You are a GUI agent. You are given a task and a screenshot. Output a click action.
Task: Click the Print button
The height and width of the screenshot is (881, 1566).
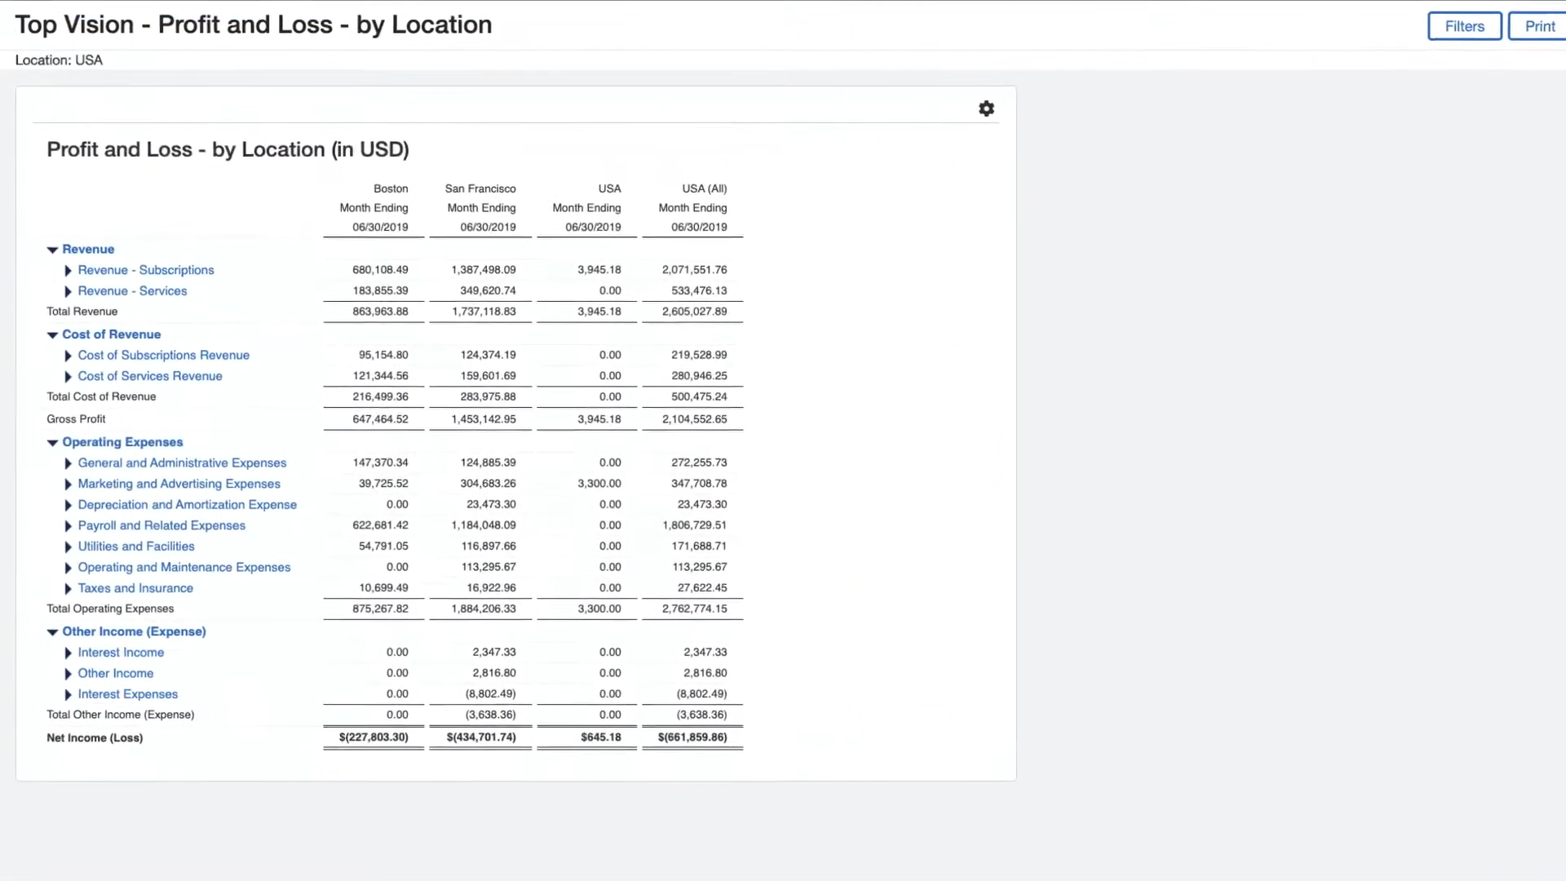click(1538, 26)
